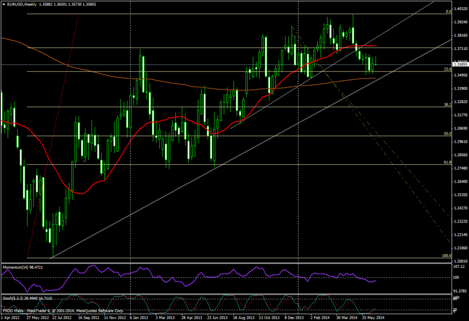Image resolution: width=469 pixels, height=321 pixels.
Task: Select 25 May 2014 on the time axis
Action: coord(372,317)
